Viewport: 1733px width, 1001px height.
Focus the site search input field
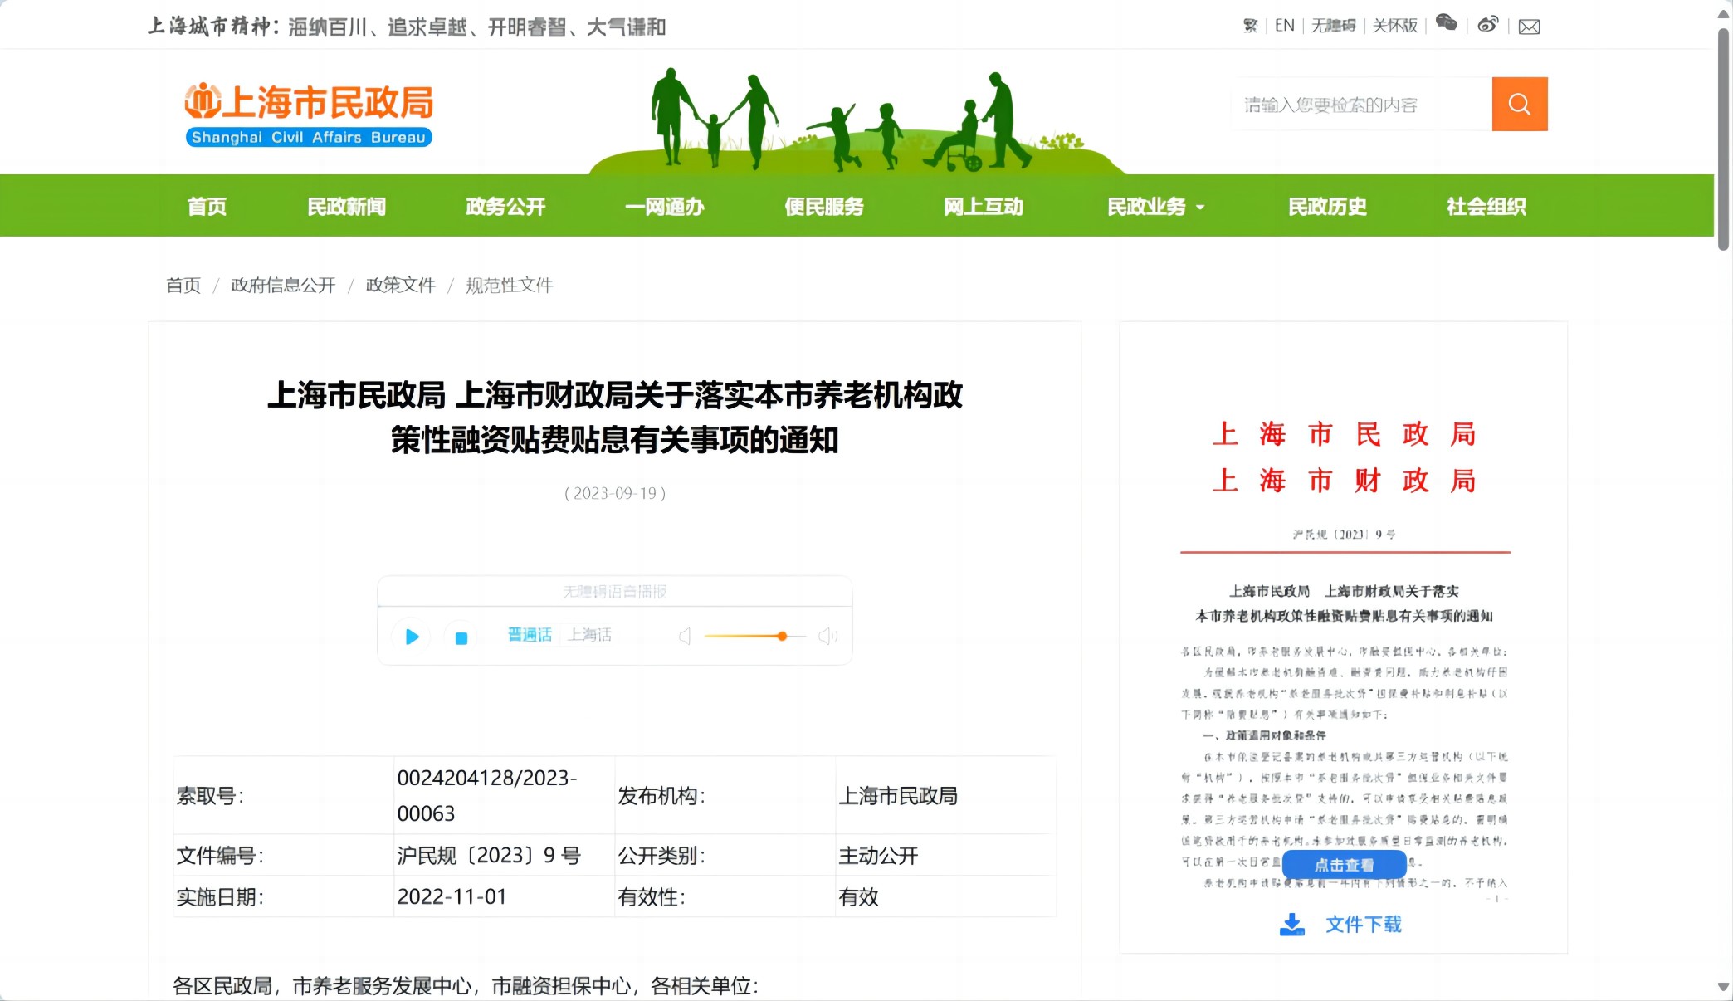click(1361, 105)
